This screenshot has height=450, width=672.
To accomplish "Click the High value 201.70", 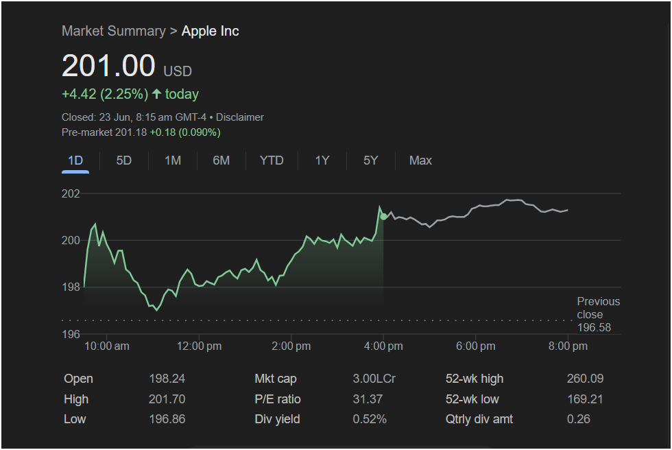I will click(x=167, y=399).
